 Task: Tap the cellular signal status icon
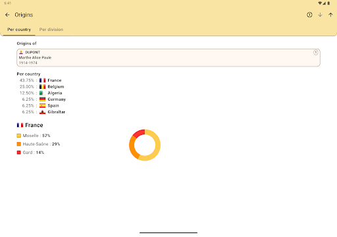[x=324, y=3]
